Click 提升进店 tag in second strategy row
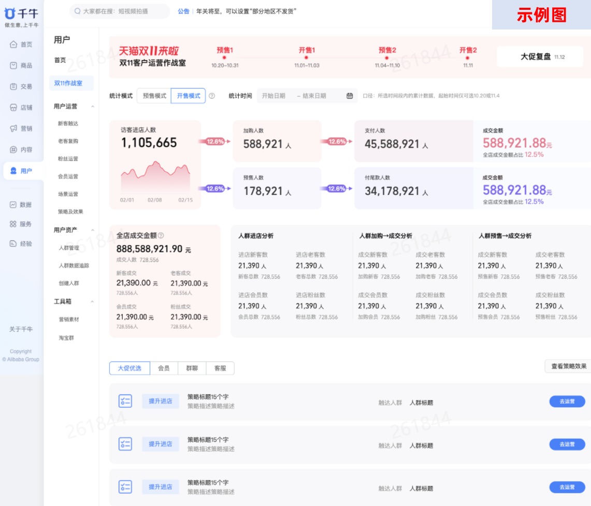Viewport: 591px width, 506px height. click(161, 444)
